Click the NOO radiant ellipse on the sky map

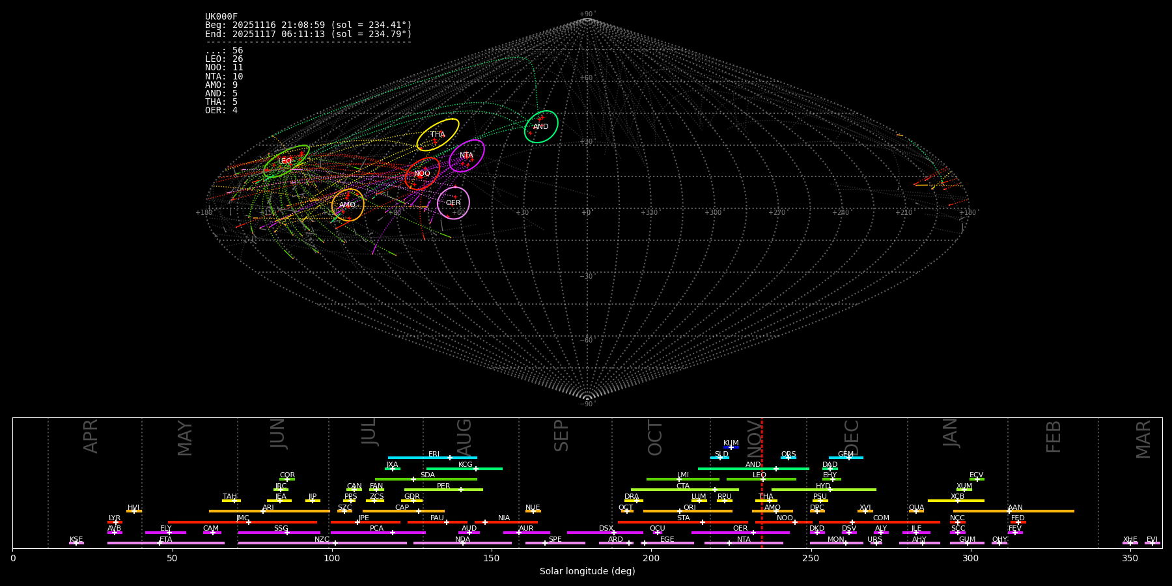click(x=423, y=174)
